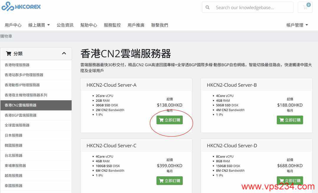This screenshot has height=193, width=318.
Task: Expand the 線上購買 dropdown menu
Action: [x=39, y=25]
